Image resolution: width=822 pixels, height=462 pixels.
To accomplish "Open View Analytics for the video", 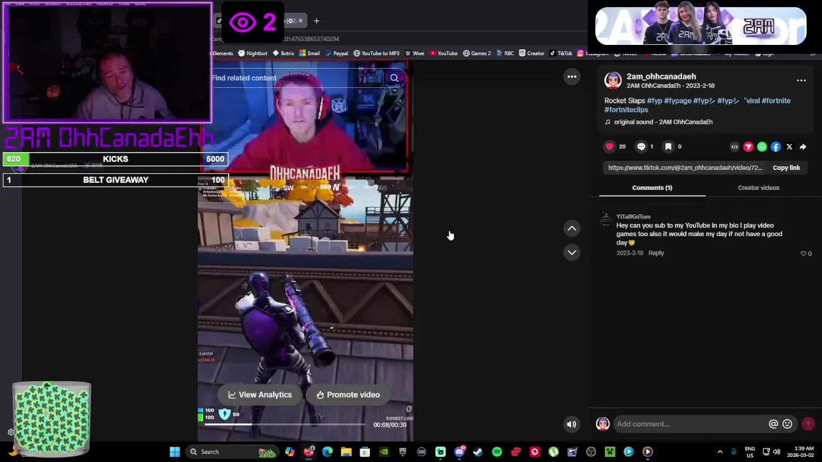I will (x=259, y=395).
